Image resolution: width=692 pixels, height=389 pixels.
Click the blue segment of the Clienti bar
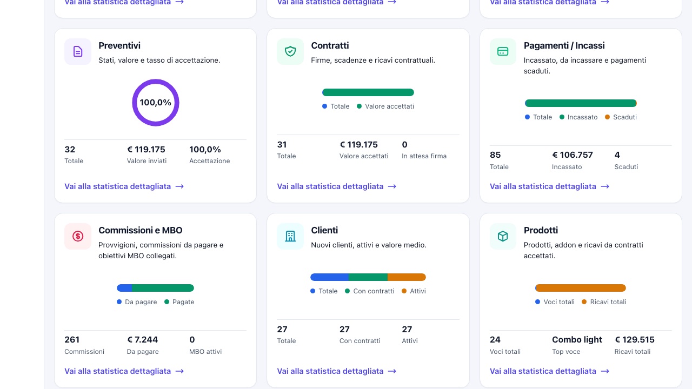330,277
